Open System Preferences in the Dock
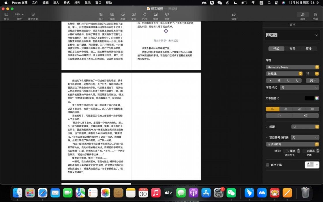 [219, 193]
